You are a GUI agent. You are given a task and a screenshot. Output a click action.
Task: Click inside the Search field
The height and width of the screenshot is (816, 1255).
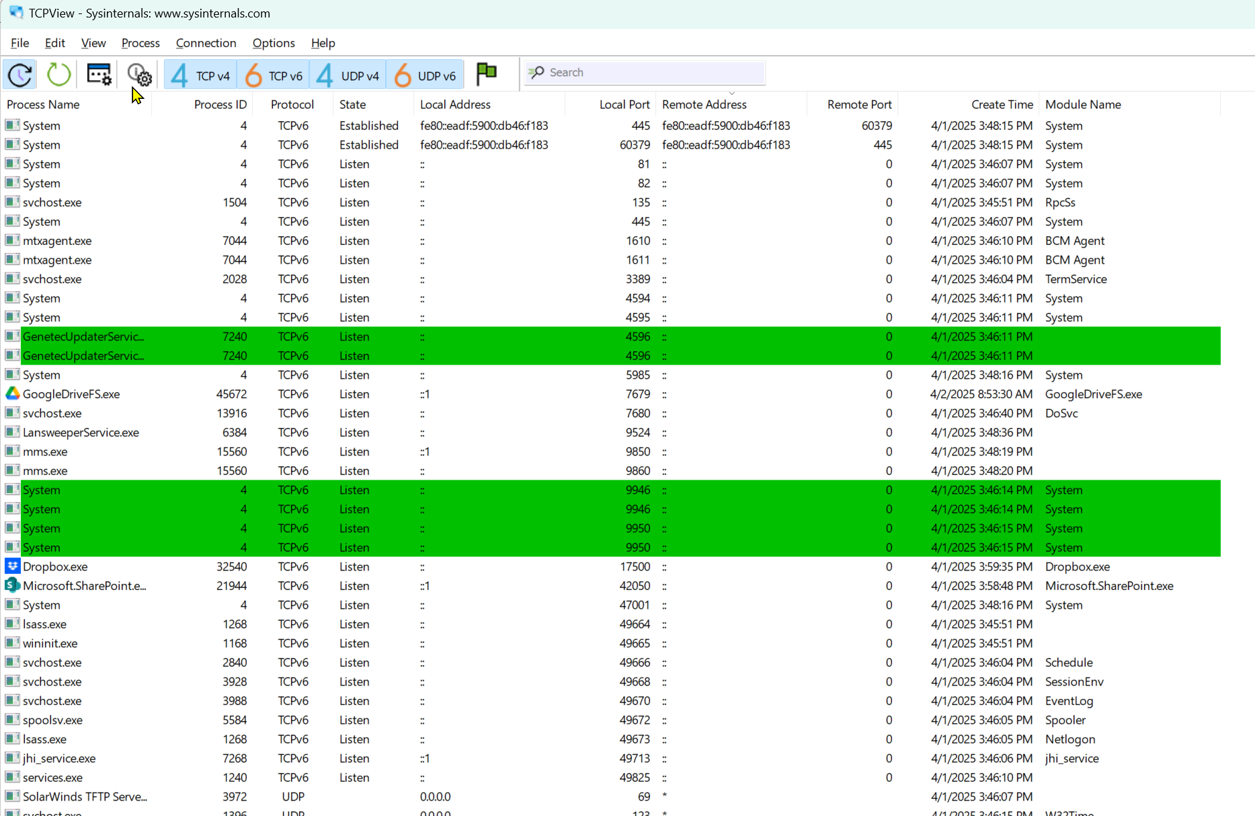[x=645, y=72]
